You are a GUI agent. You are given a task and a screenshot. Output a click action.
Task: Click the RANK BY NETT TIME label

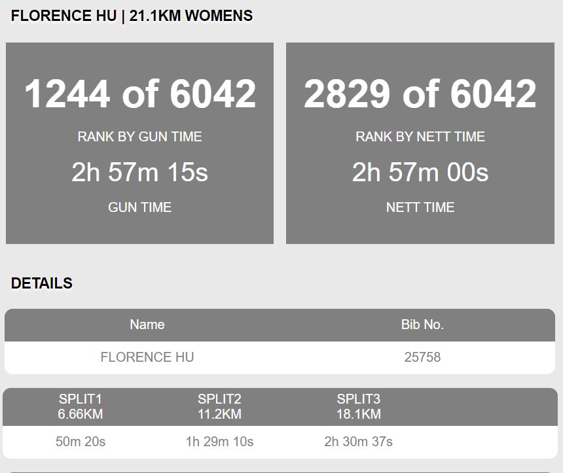point(420,137)
